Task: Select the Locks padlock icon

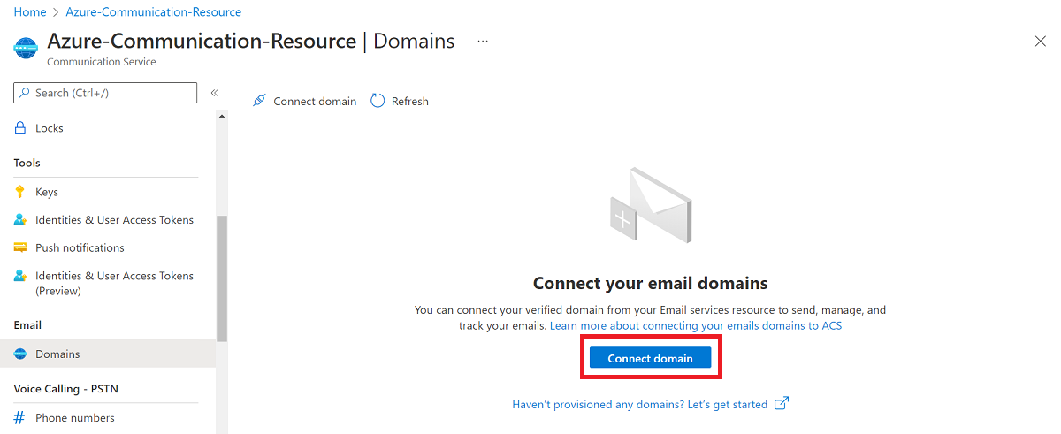Action: click(20, 128)
